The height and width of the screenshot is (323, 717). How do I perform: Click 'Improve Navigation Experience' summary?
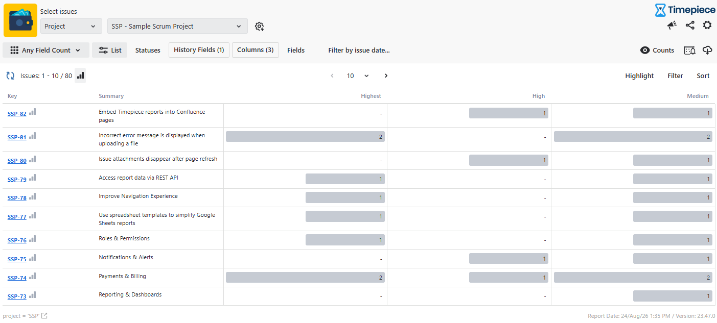pyautogui.click(x=138, y=196)
